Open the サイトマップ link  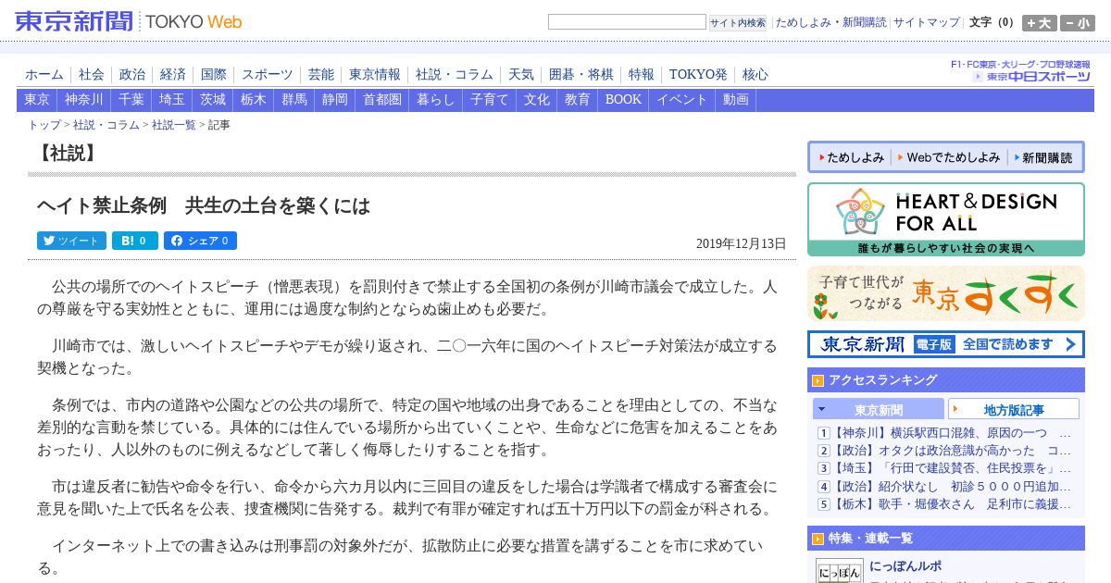pos(926,22)
